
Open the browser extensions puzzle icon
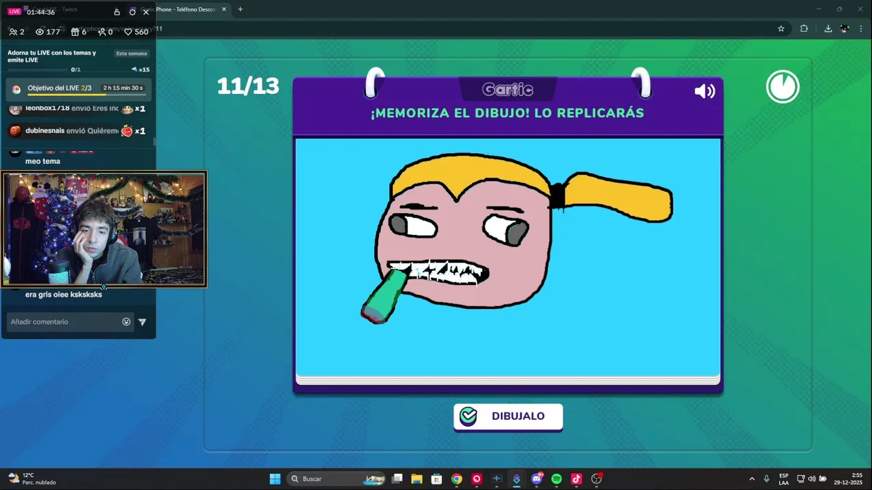click(804, 29)
